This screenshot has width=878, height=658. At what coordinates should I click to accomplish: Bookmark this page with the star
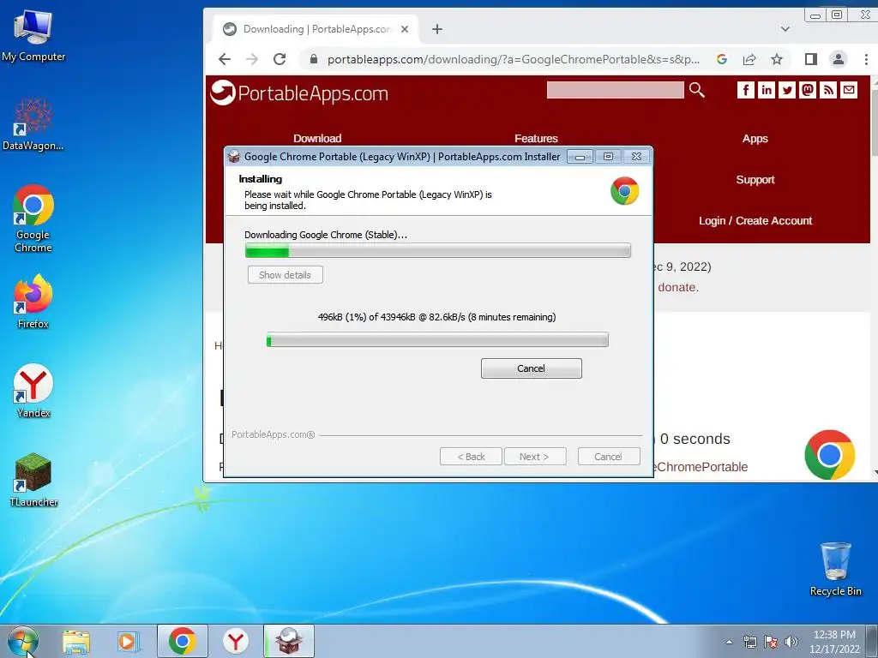coord(777,59)
